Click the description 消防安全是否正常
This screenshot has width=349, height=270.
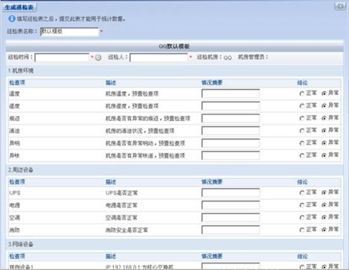(127, 230)
